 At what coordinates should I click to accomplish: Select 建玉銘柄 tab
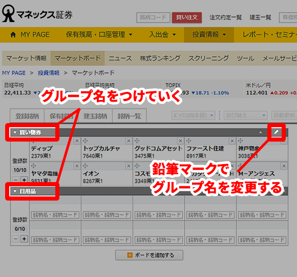pyautogui.click(x=95, y=116)
